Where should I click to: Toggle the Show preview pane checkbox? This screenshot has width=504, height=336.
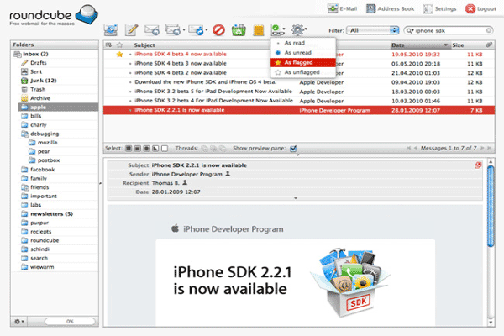(x=293, y=148)
